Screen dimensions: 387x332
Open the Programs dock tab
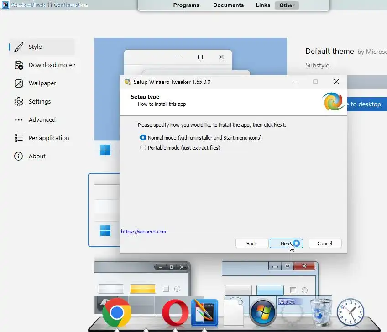pos(186,5)
